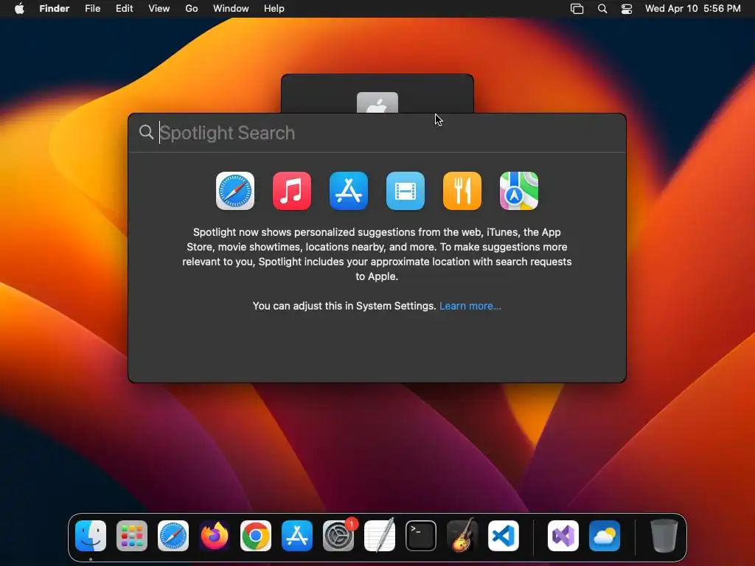Open the View menu
The height and width of the screenshot is (566, 755).
[x=159, y=9]
